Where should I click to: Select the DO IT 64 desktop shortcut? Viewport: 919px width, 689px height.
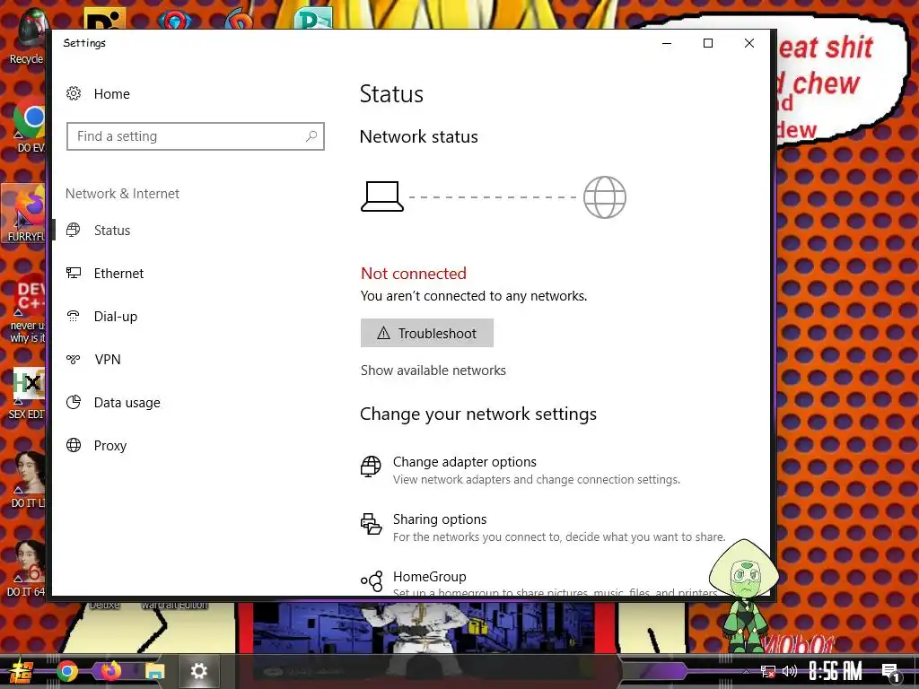(x=26, y=568)
